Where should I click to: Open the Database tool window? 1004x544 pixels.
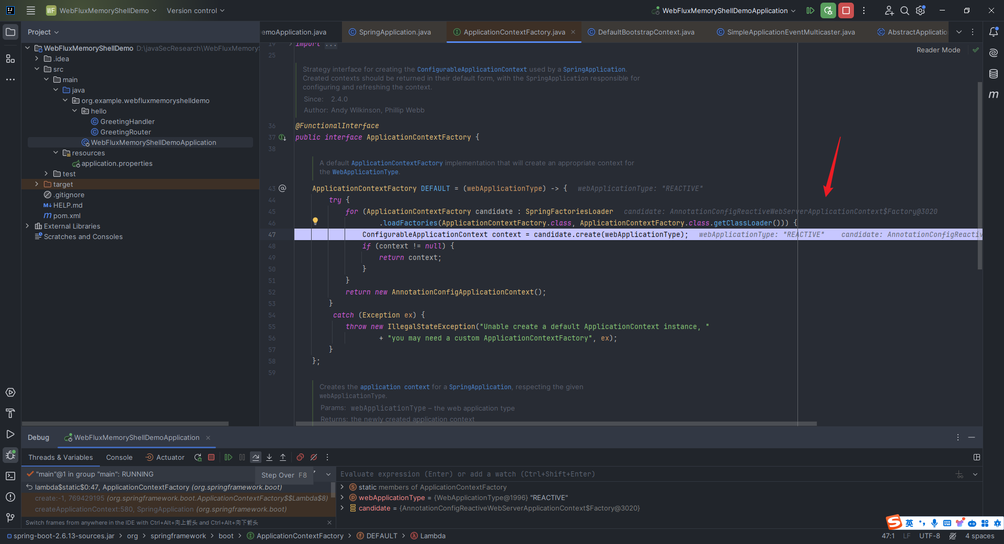tap(994, 74)
